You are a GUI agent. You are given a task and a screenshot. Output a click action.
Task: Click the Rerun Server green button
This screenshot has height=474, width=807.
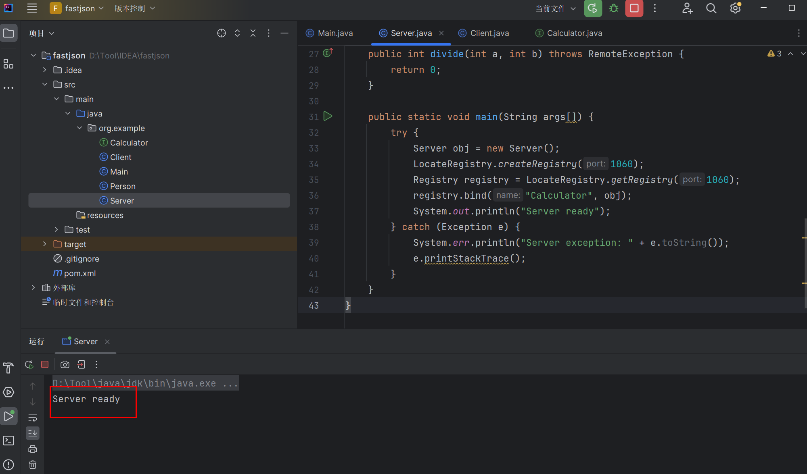(593, 8)
